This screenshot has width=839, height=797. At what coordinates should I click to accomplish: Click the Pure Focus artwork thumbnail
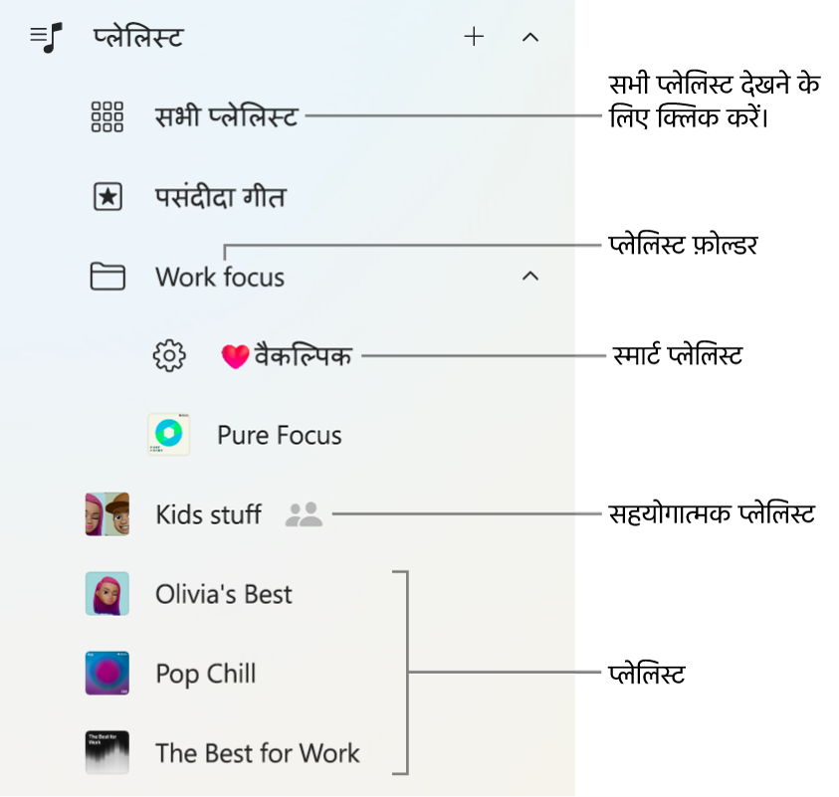(168, 435)
